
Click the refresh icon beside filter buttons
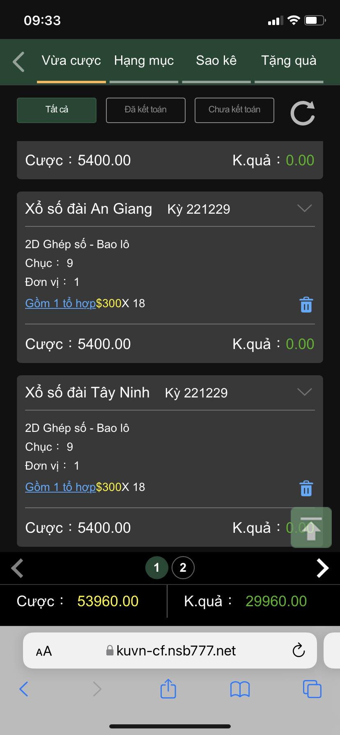(x=303, y=113)
